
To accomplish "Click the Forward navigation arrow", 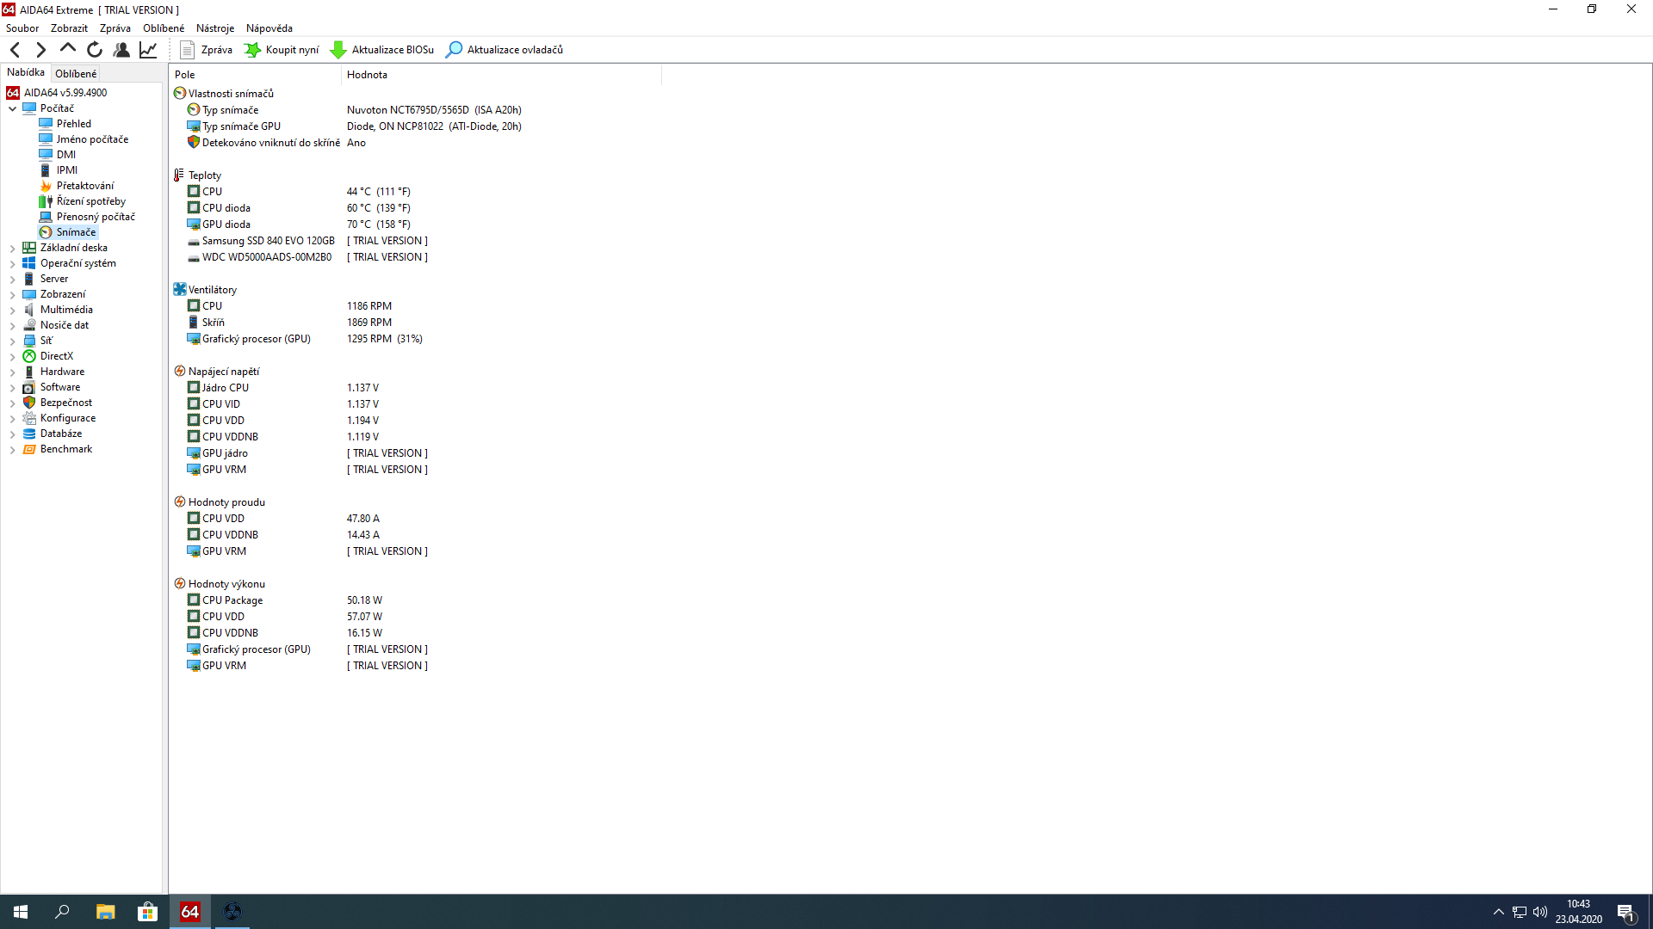I will 40,50.
